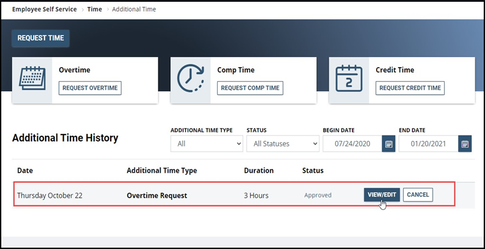Open the Additional Time Type dropdown

tap(206, 144)
